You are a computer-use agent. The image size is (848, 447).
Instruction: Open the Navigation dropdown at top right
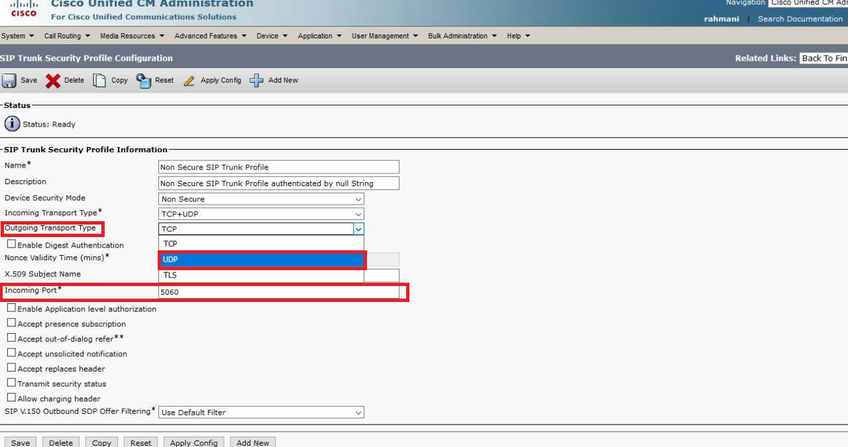pos(808,3)
